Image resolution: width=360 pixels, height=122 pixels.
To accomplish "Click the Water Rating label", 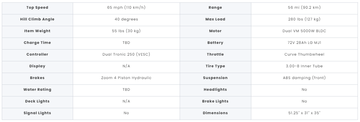I will tap(37, 90).
